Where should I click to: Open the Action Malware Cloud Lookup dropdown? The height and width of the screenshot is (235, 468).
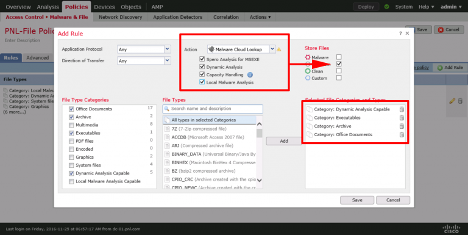pyautogui.click(x=272, y=49)
